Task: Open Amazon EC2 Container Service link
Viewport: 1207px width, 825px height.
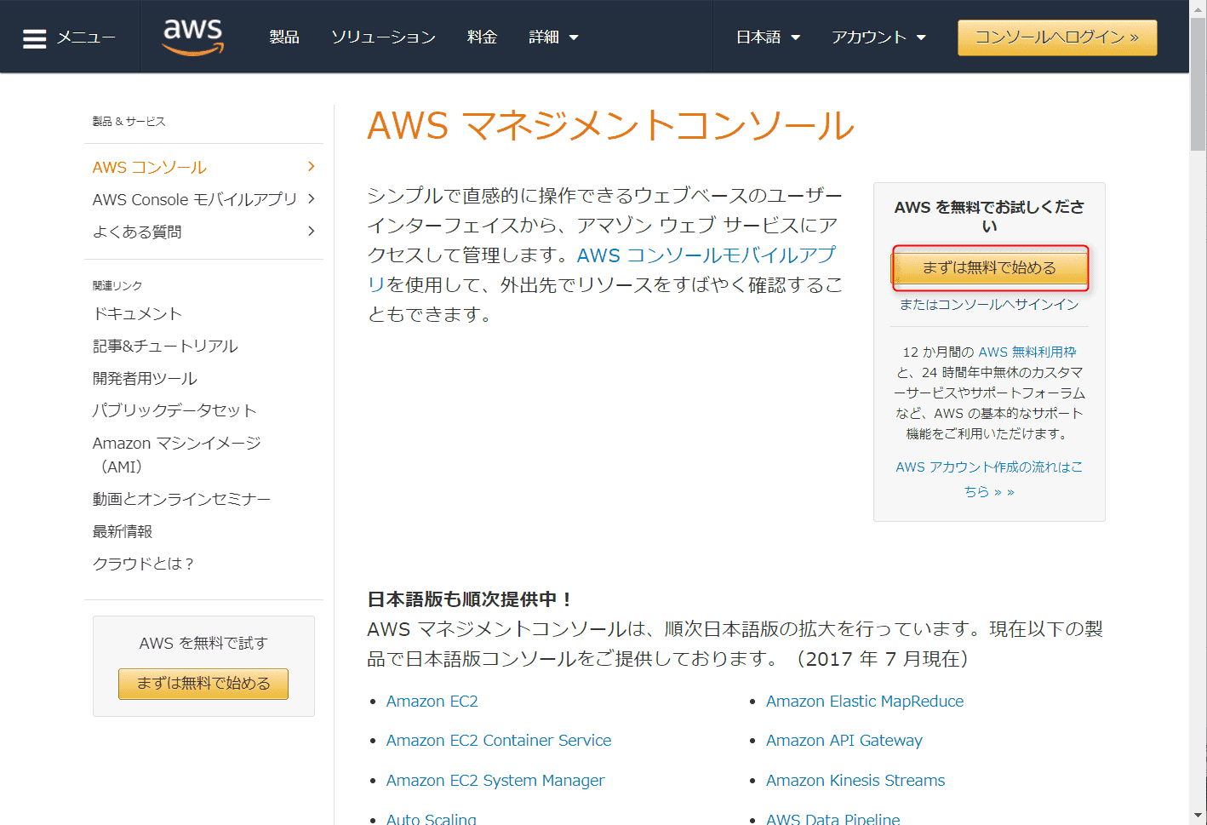Action: point(499,741)
